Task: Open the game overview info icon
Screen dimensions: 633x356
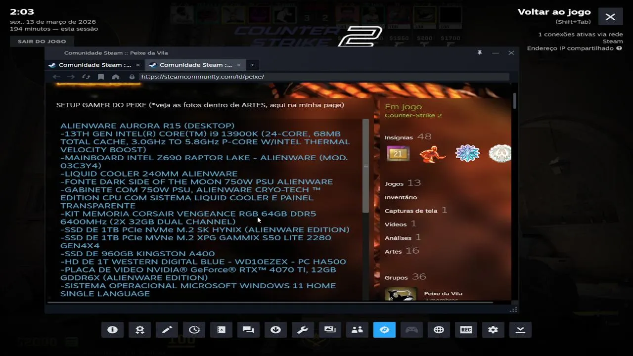Action: [112, 330]
